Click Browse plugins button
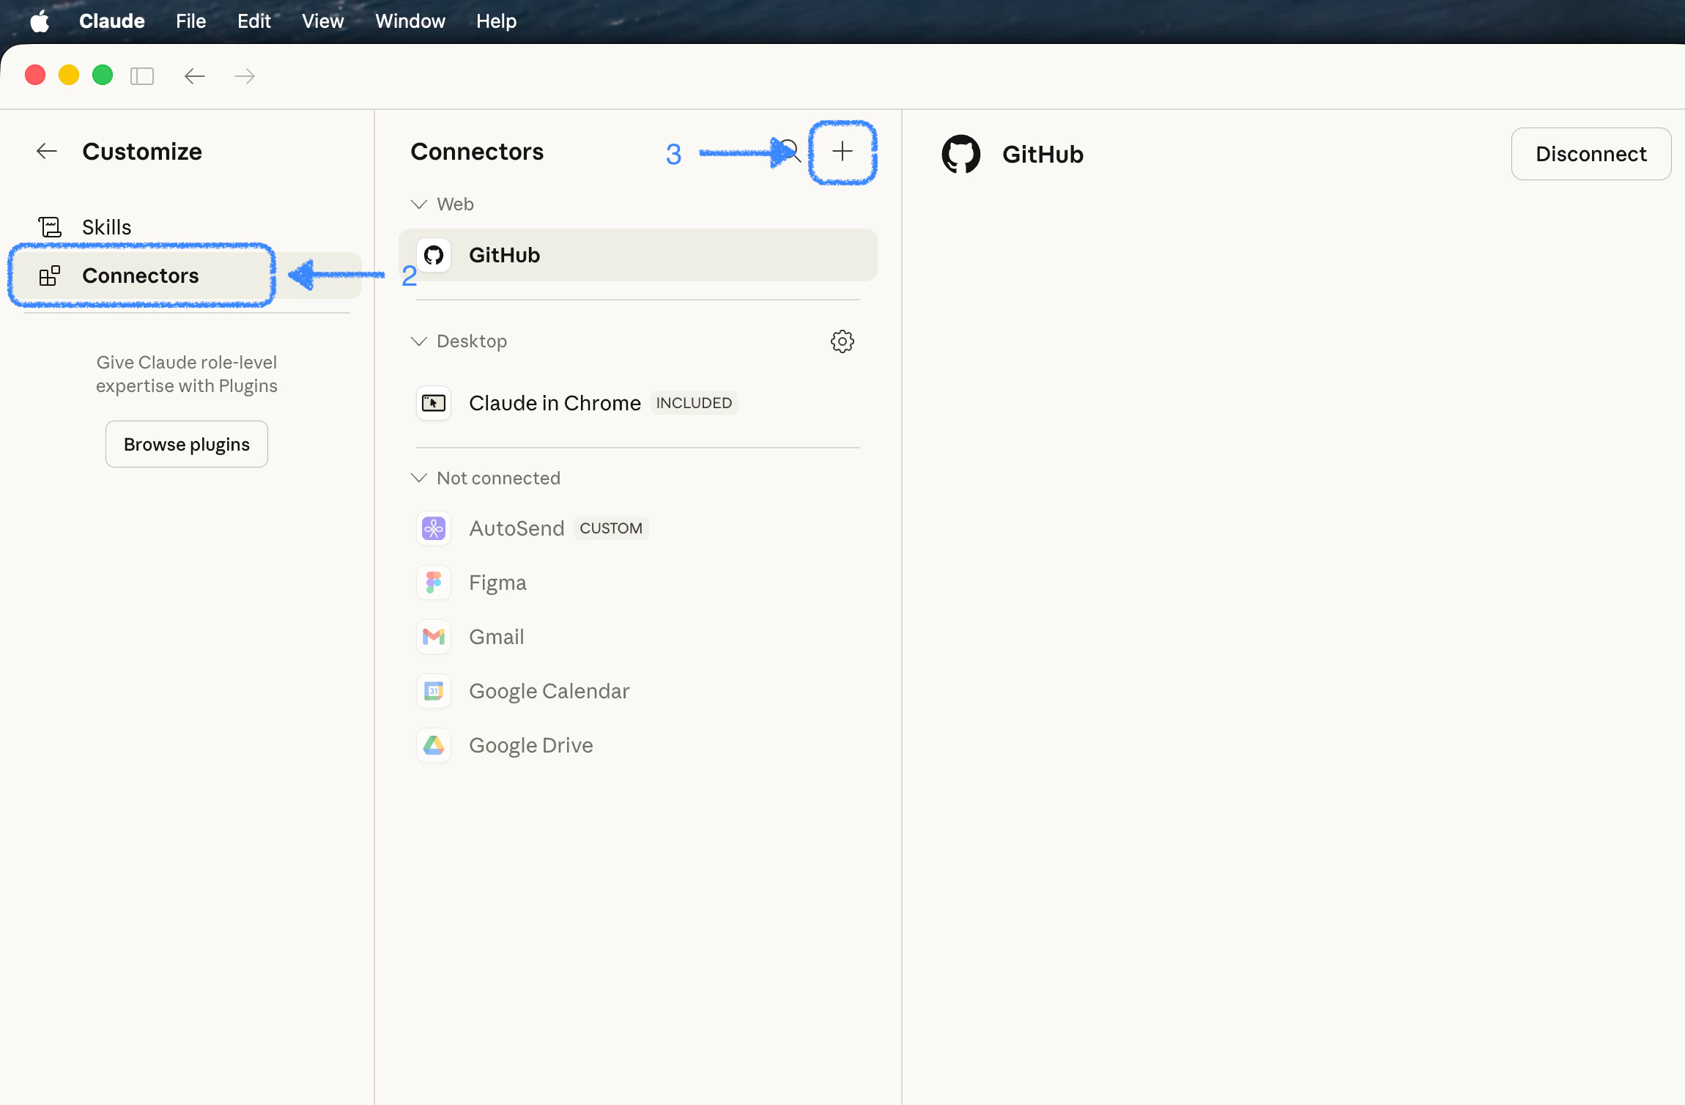Screen dimensions: 1685x1105 (187, 445)
